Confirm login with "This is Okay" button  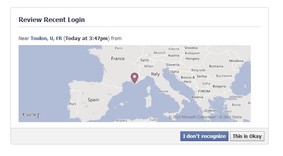tap(247, 136)
